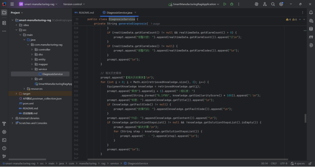The image size is (315, 167).
Task: Expand the resources folder
Action: pyautogui.click(x=24, y=89)
